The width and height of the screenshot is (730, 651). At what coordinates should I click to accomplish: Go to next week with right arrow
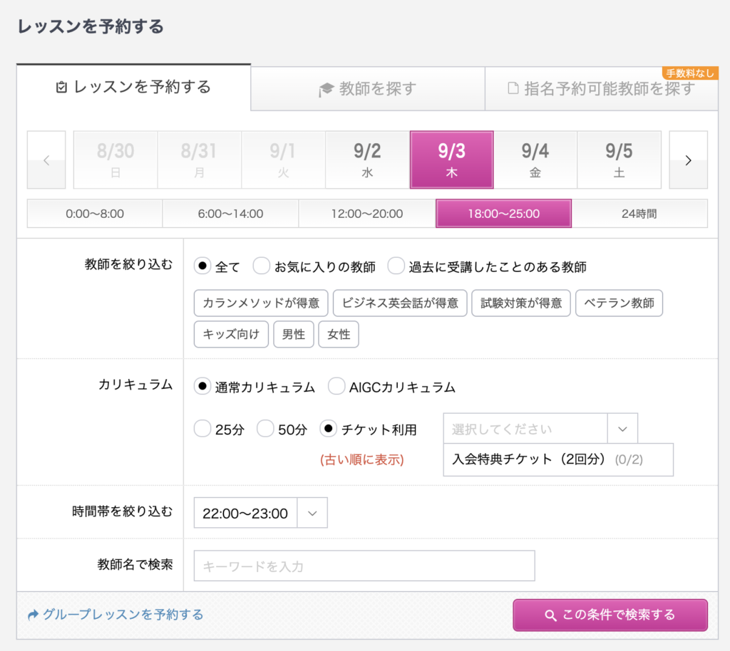tap(688, 160)
